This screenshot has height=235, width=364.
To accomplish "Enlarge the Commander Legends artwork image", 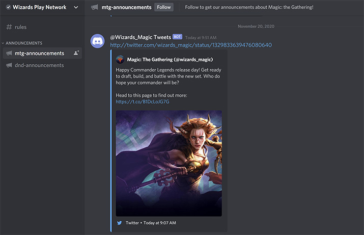I will [x=169, y=164].
